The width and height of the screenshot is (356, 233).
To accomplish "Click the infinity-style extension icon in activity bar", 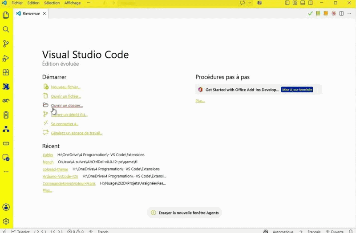I will (x=6, y=101).
